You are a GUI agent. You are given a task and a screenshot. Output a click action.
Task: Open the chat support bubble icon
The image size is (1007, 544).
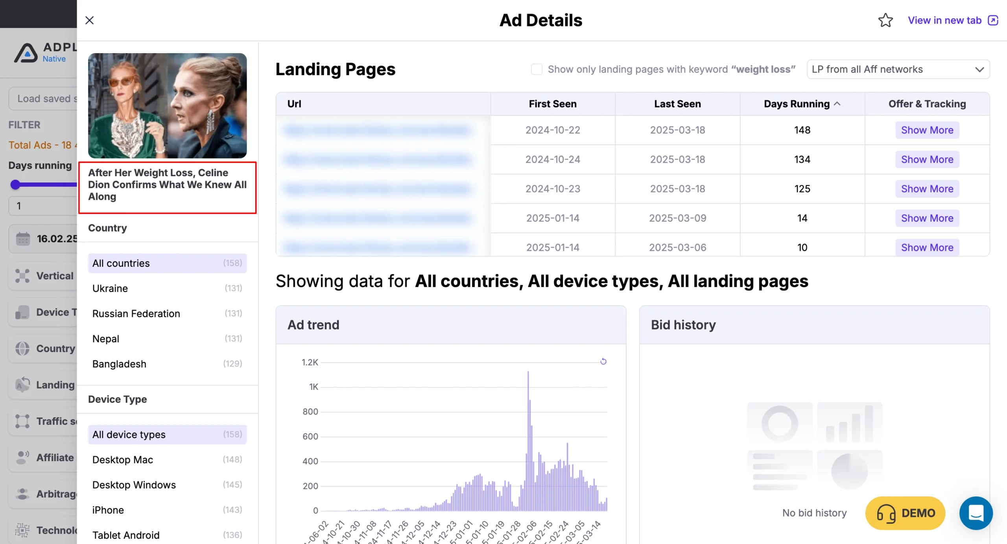pos(976,513)
